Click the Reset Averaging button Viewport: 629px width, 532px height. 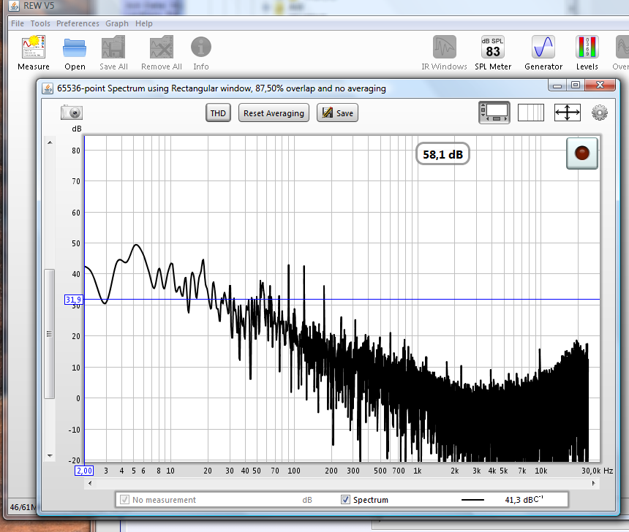coord(274,113)
